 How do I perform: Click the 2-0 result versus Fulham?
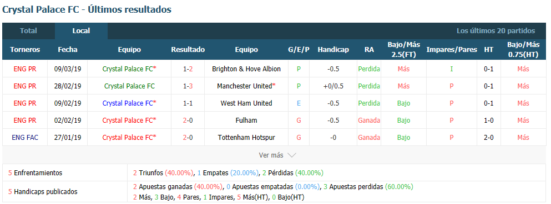188,121
